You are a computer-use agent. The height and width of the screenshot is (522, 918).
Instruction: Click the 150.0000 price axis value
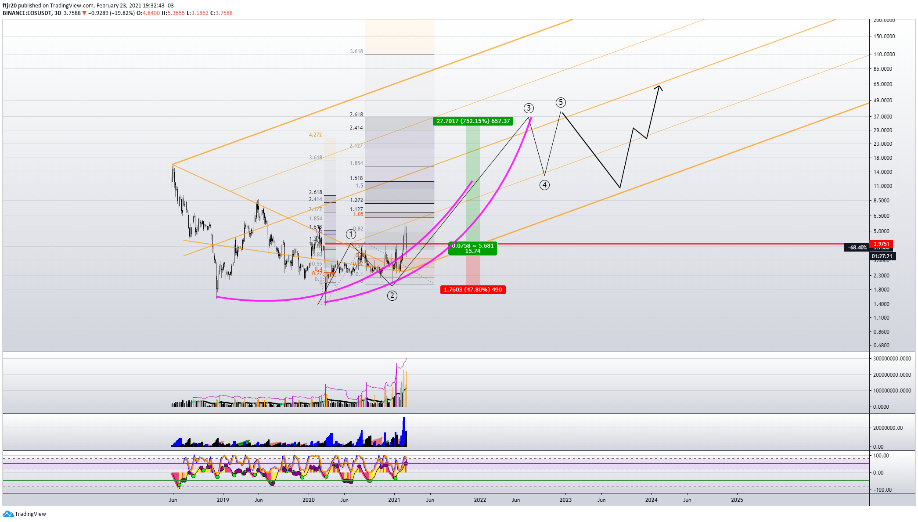tap(884, 36)
